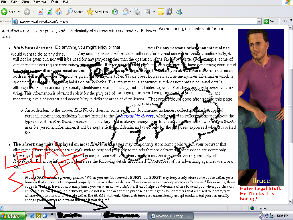
Task: Click the Bruce character image
Action: 261,107
